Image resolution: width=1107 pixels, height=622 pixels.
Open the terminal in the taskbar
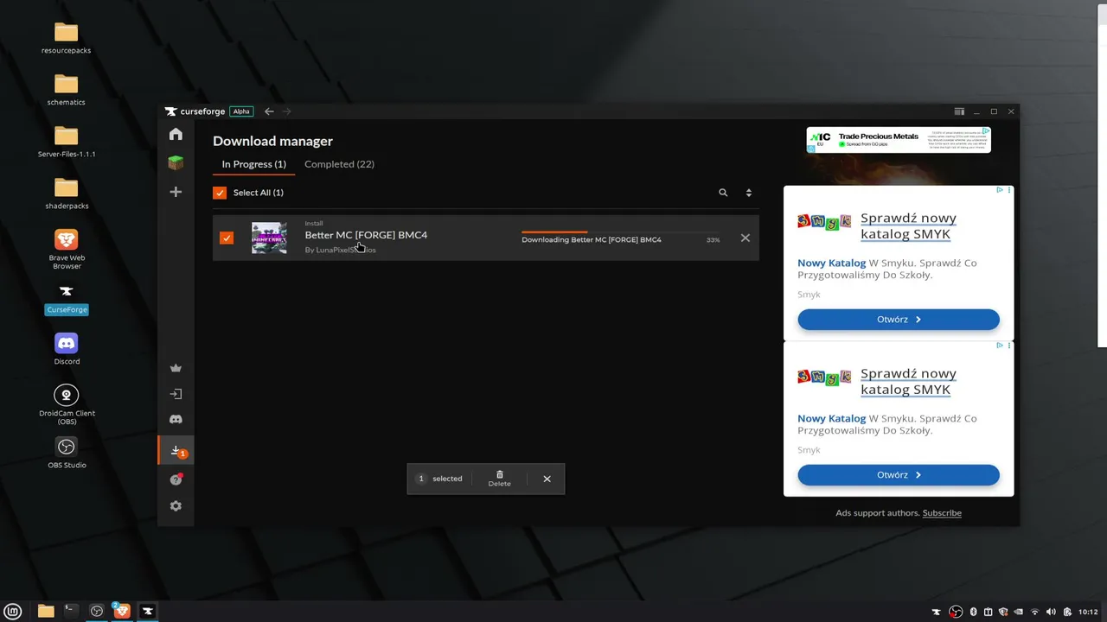point(71,611)
